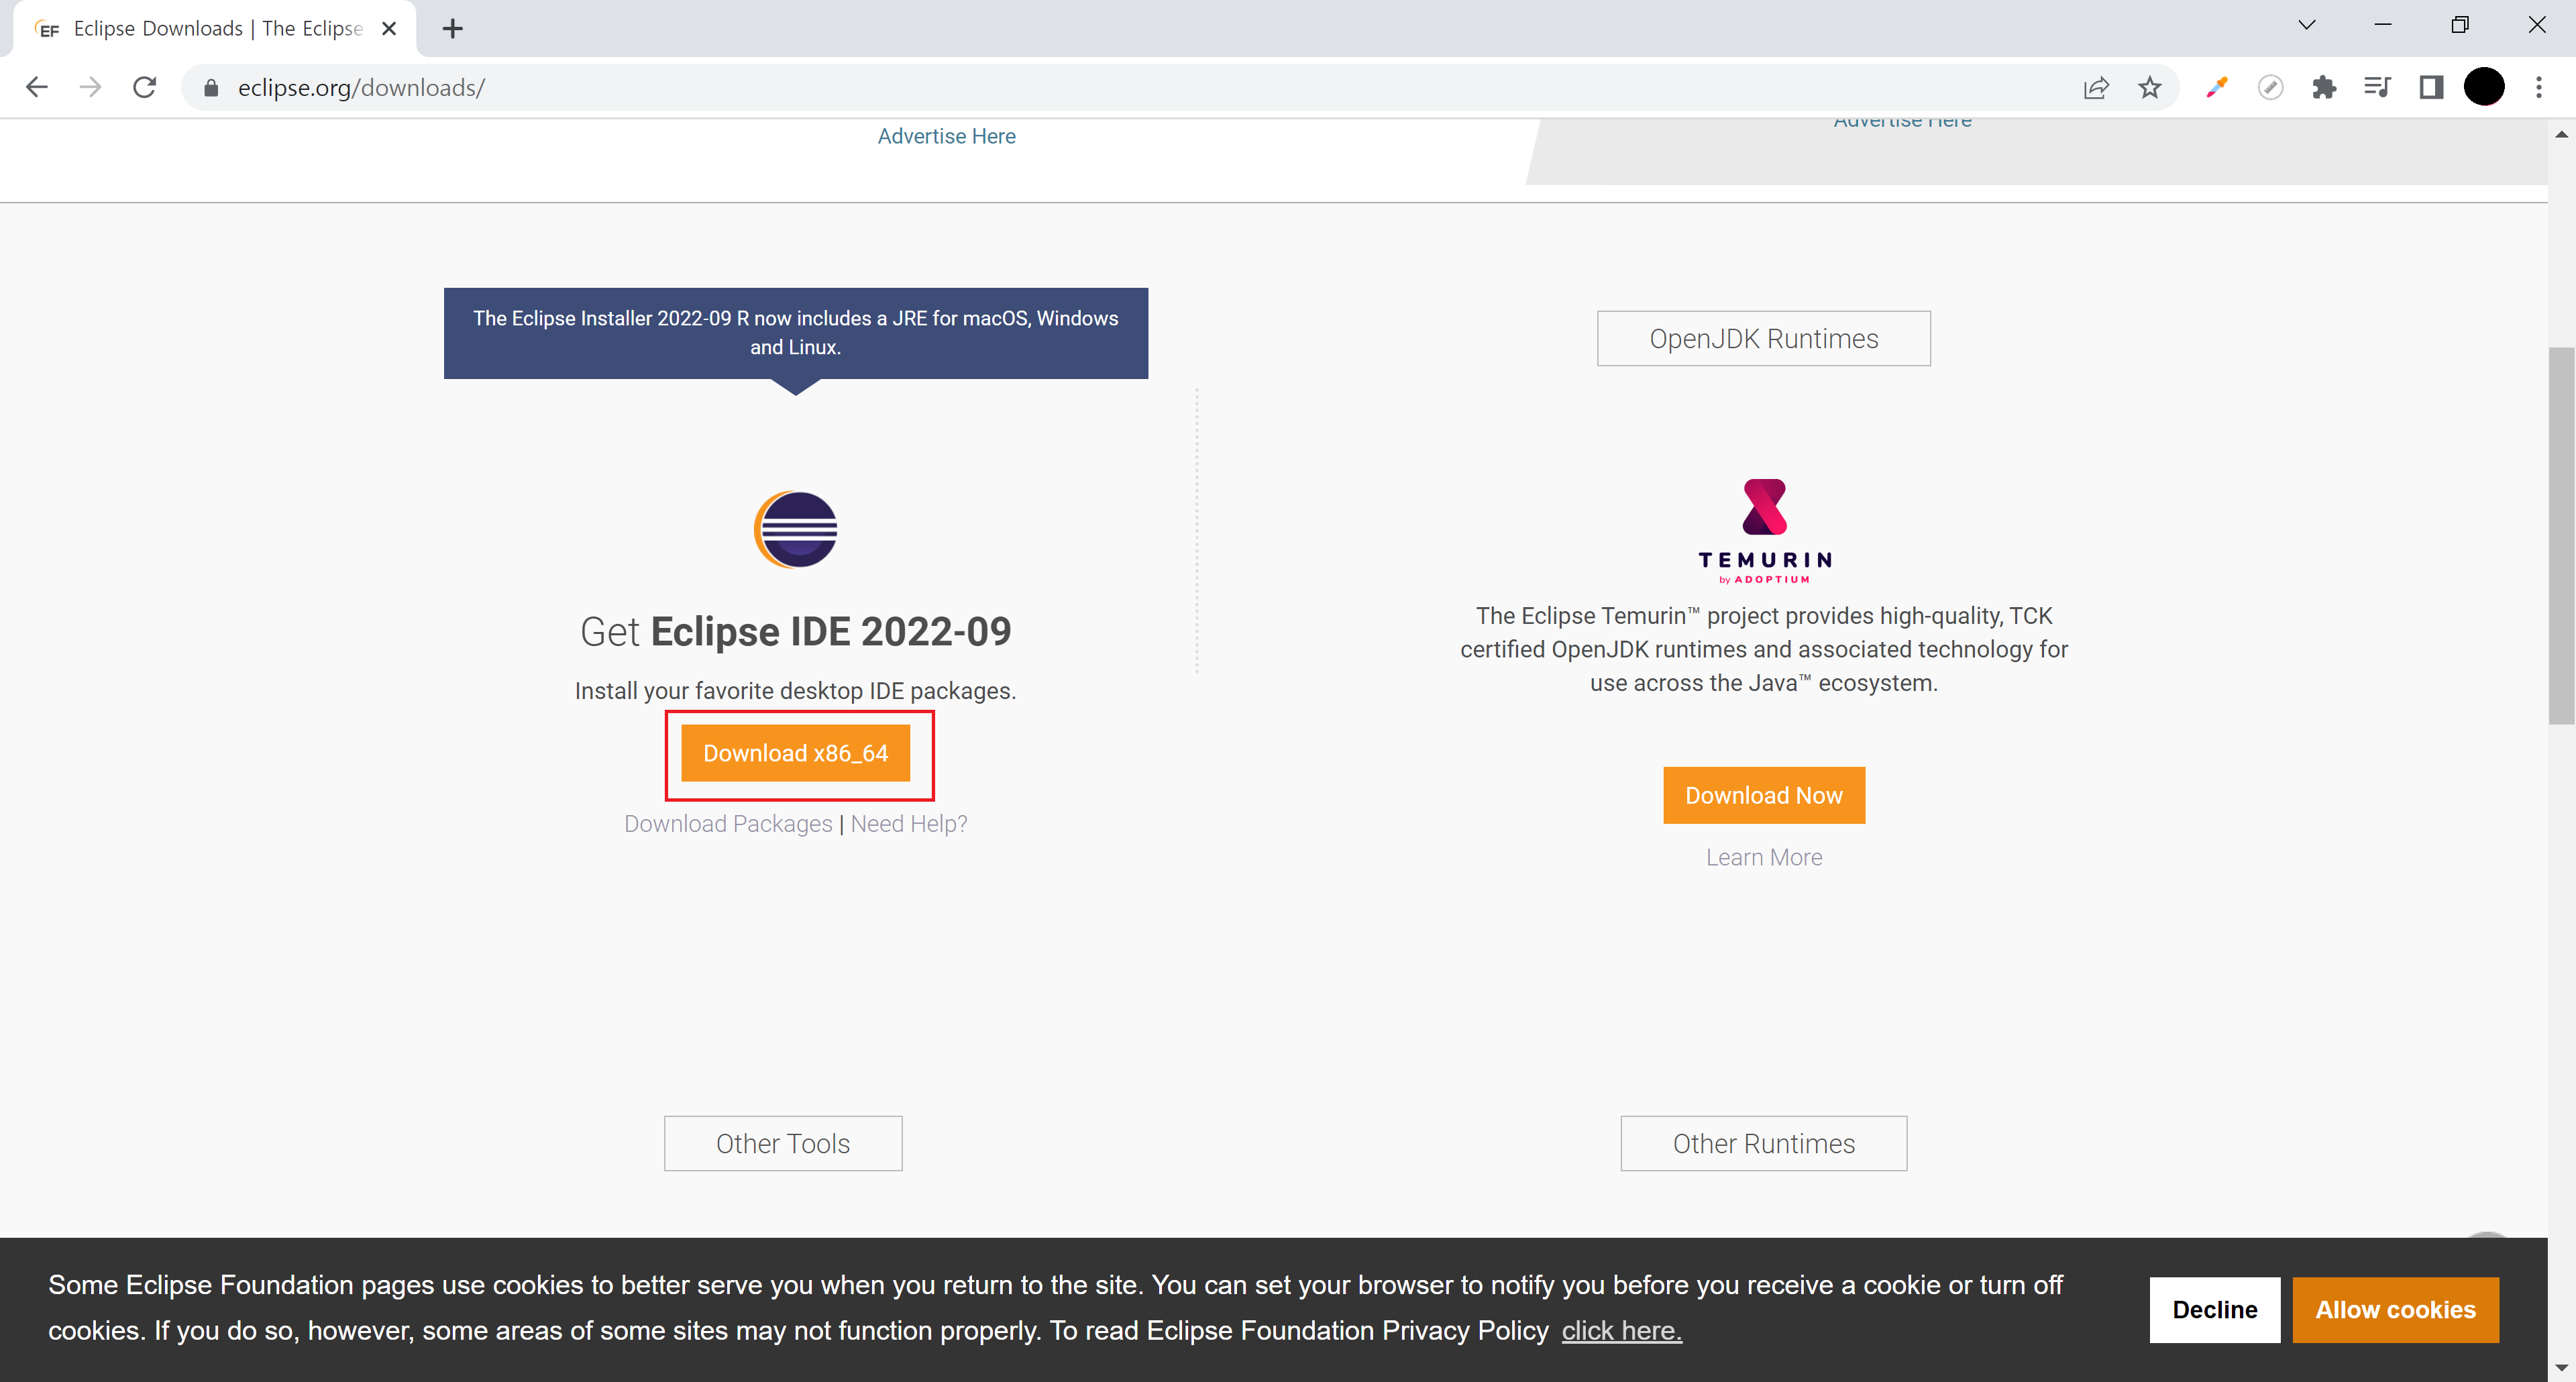Bookmark this page with star icon
Viewport: 2576px width, 1382px height.
[2149, 87]
